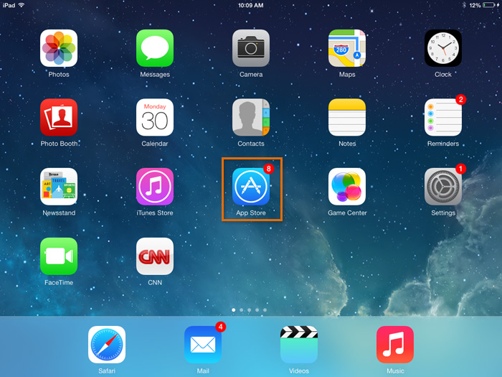
Task: Open the Photos app
Action: click(x=59, y=48)
